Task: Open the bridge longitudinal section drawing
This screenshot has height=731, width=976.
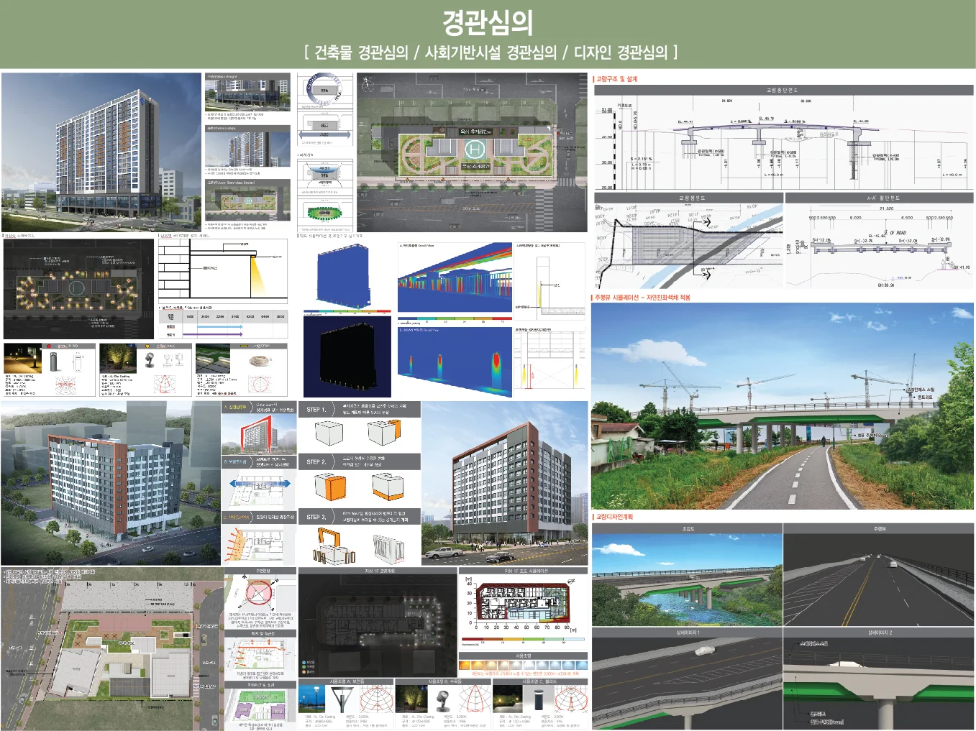Action: tap(782, 142)
